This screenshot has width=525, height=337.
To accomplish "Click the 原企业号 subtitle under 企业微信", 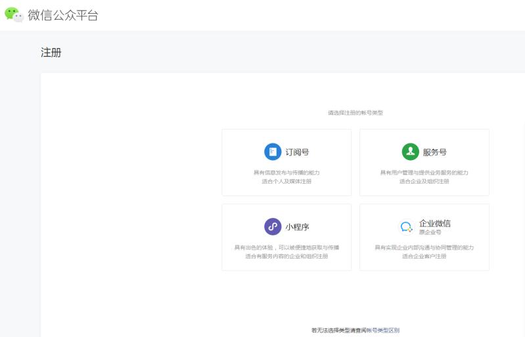I will click(x=430, y=232).
